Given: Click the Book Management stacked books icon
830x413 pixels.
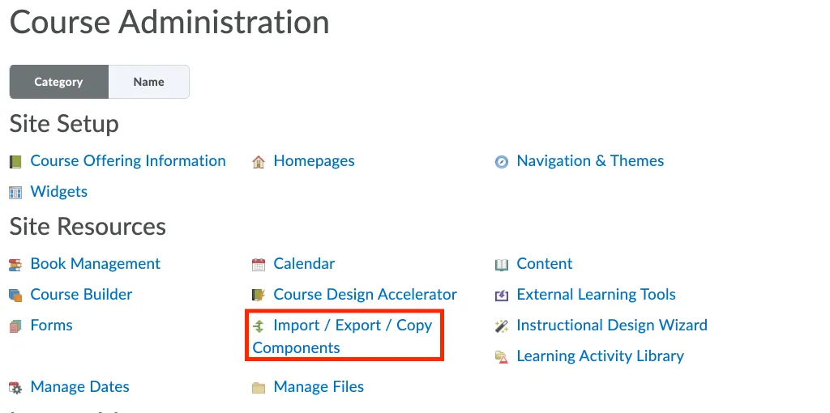Looking at the screenshot, I should point(15,265).
